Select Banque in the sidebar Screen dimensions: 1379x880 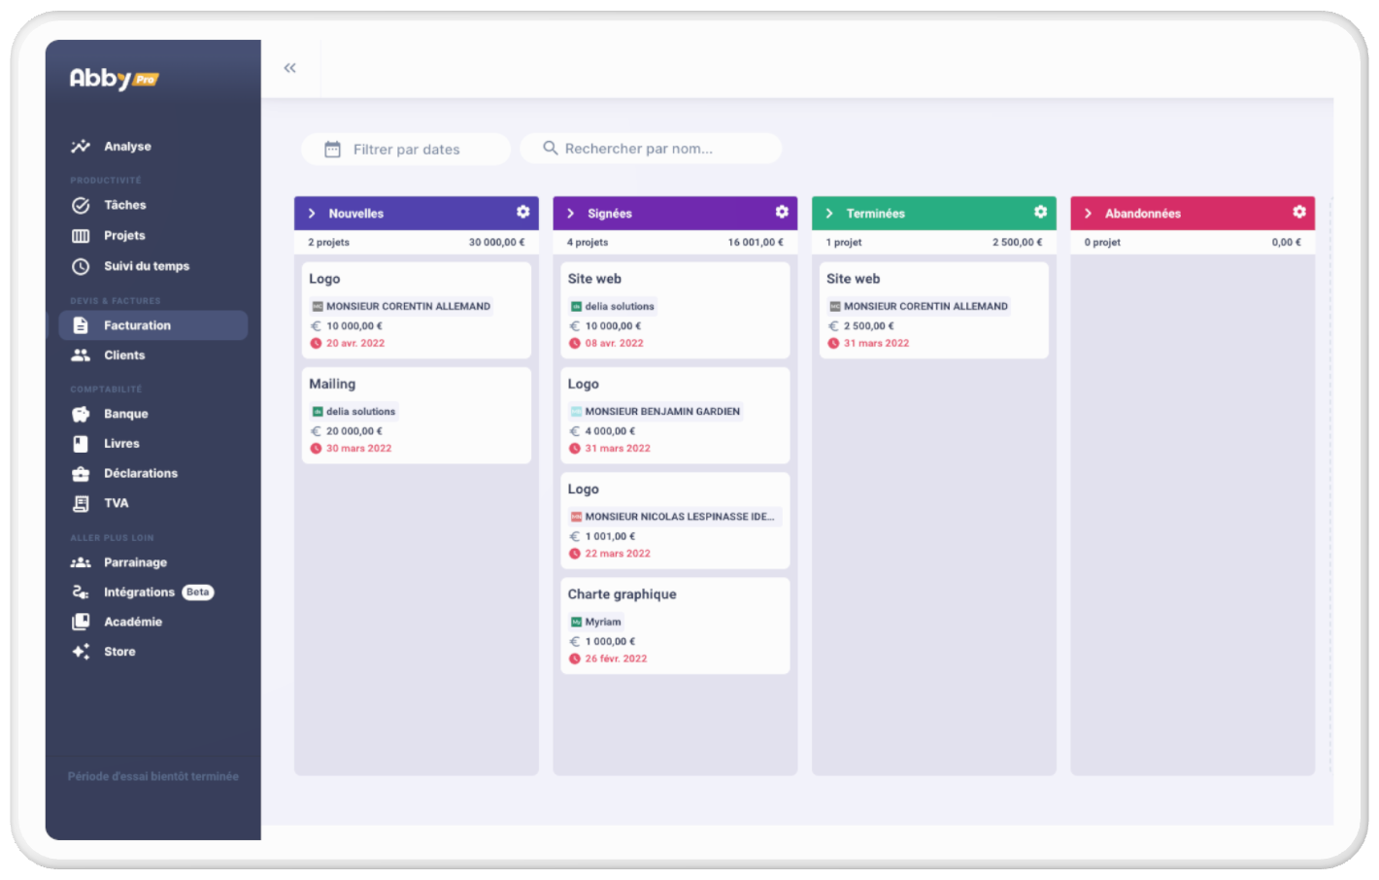tap(125, 414)
